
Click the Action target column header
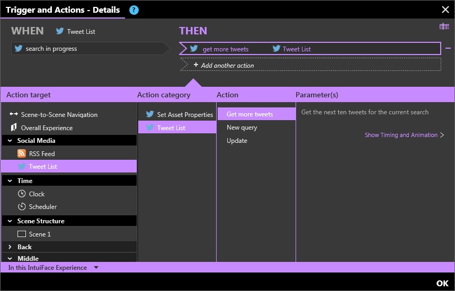(29, 95)
